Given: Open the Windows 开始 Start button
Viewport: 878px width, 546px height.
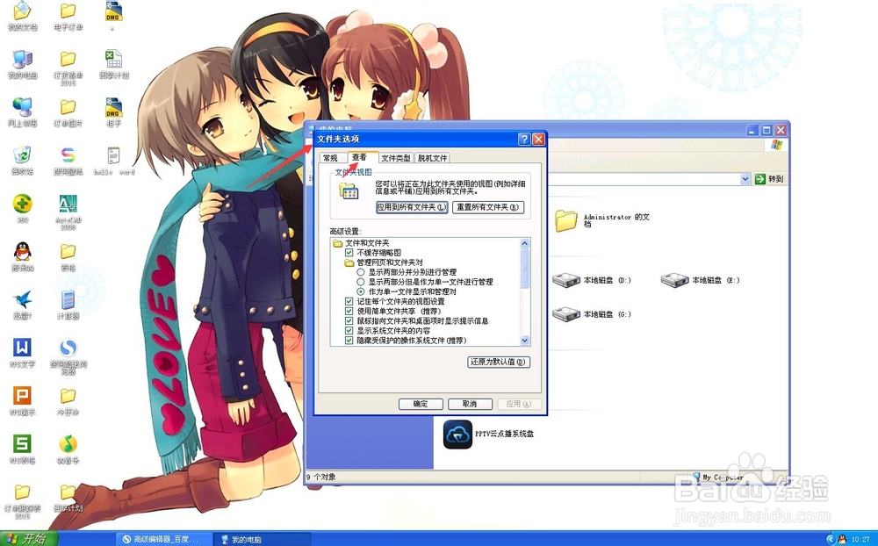Looking at the screenshot, I should (x=28, y=539).
